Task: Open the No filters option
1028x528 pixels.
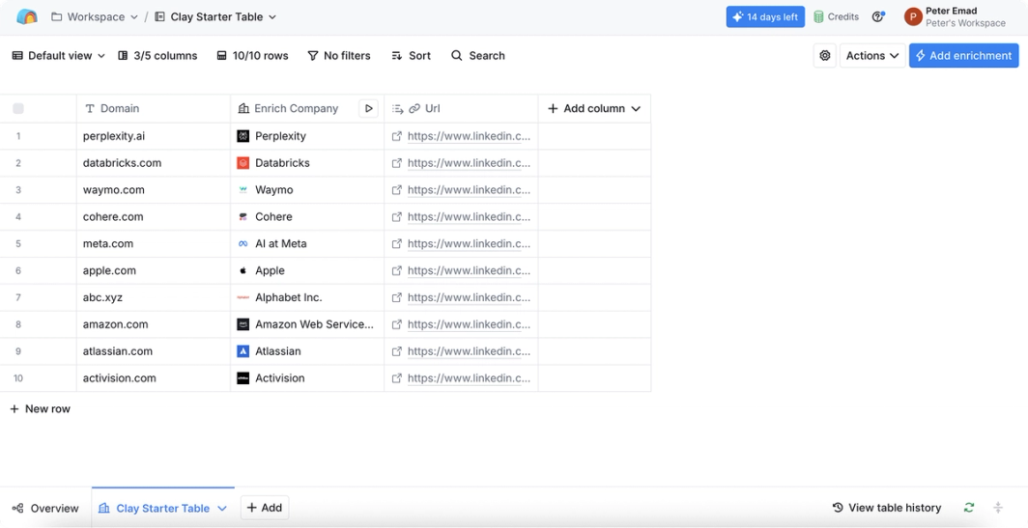Action: [339, 56]
